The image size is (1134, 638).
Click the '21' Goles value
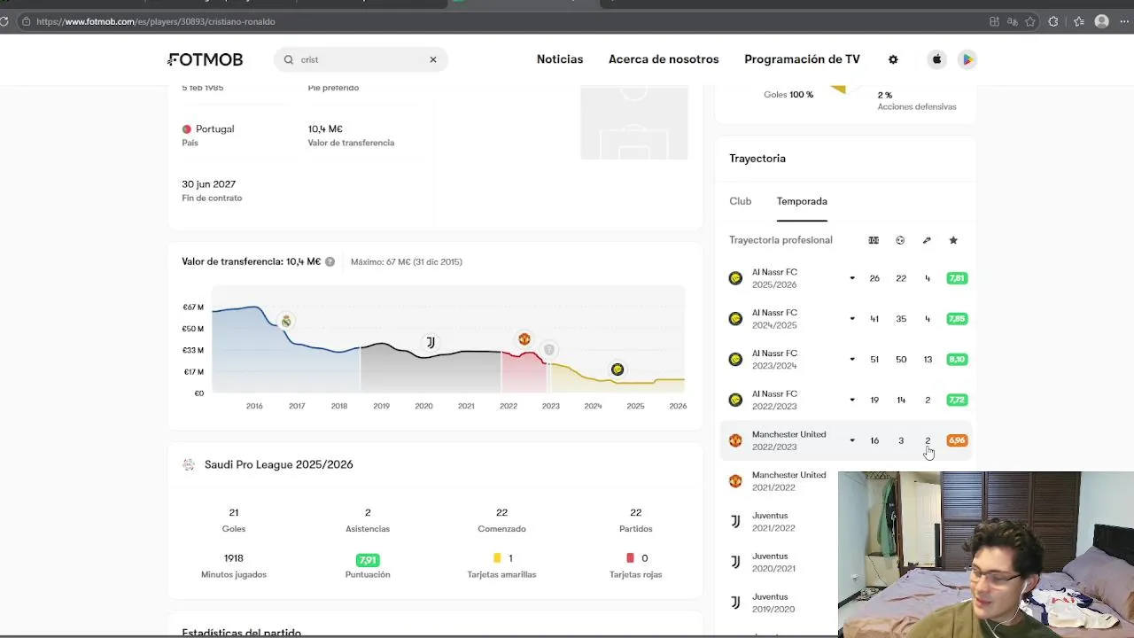(x=234, y=512)
